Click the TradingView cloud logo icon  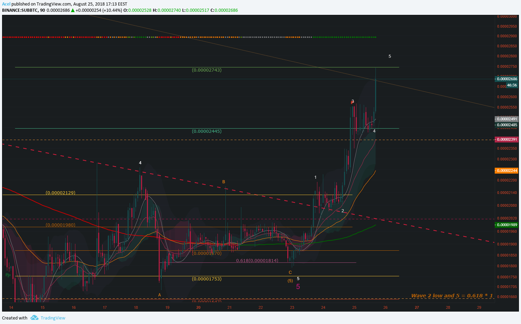coord(34,317)
